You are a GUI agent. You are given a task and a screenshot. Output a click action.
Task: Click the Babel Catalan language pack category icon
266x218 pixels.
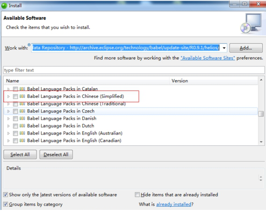22,89
